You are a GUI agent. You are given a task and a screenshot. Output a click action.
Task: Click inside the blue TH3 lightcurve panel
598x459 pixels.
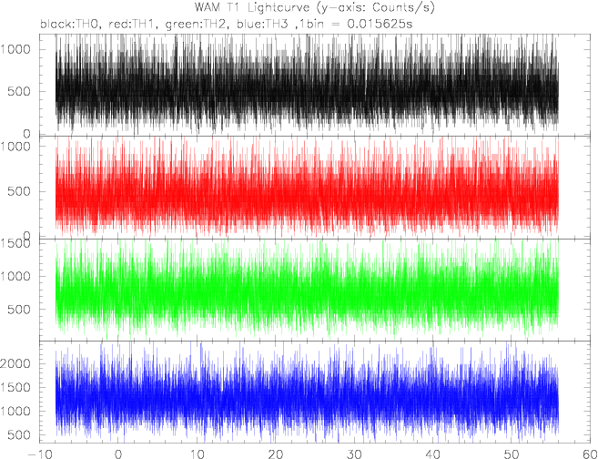[x=315, y=393]
